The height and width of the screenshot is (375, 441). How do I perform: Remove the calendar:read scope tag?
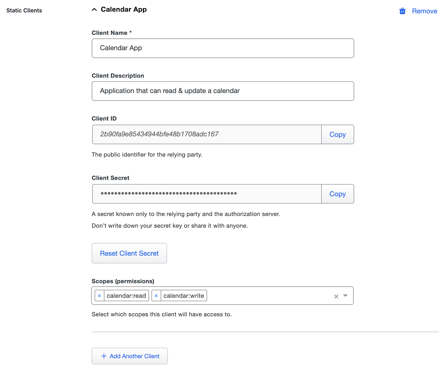pyautogui.click(x=100, y=295)
